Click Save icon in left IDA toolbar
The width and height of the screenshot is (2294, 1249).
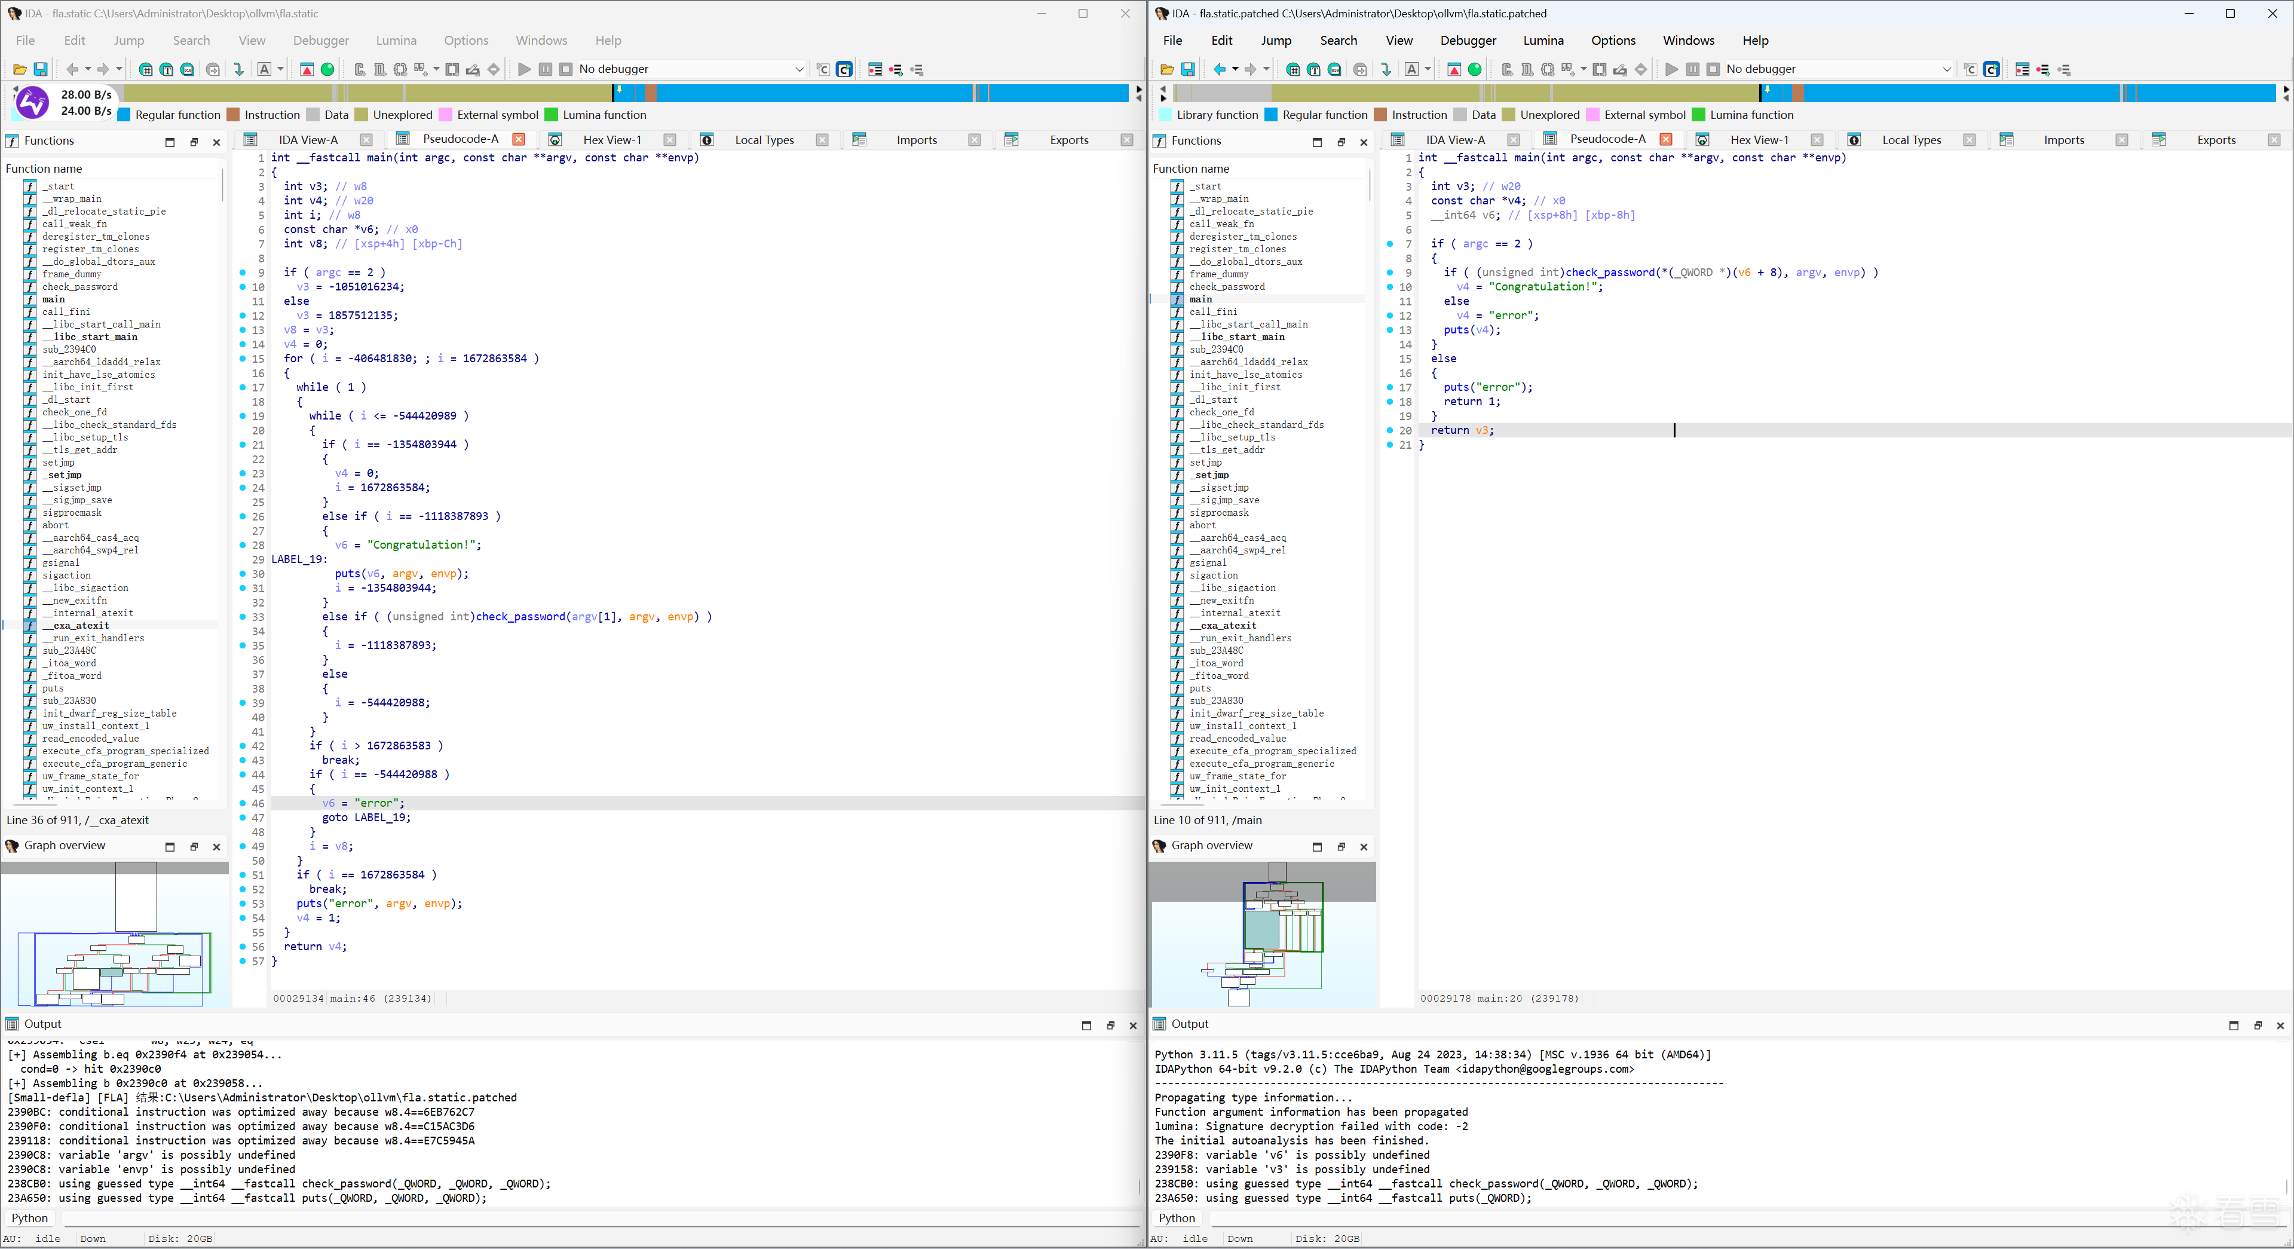coord(40,69)
